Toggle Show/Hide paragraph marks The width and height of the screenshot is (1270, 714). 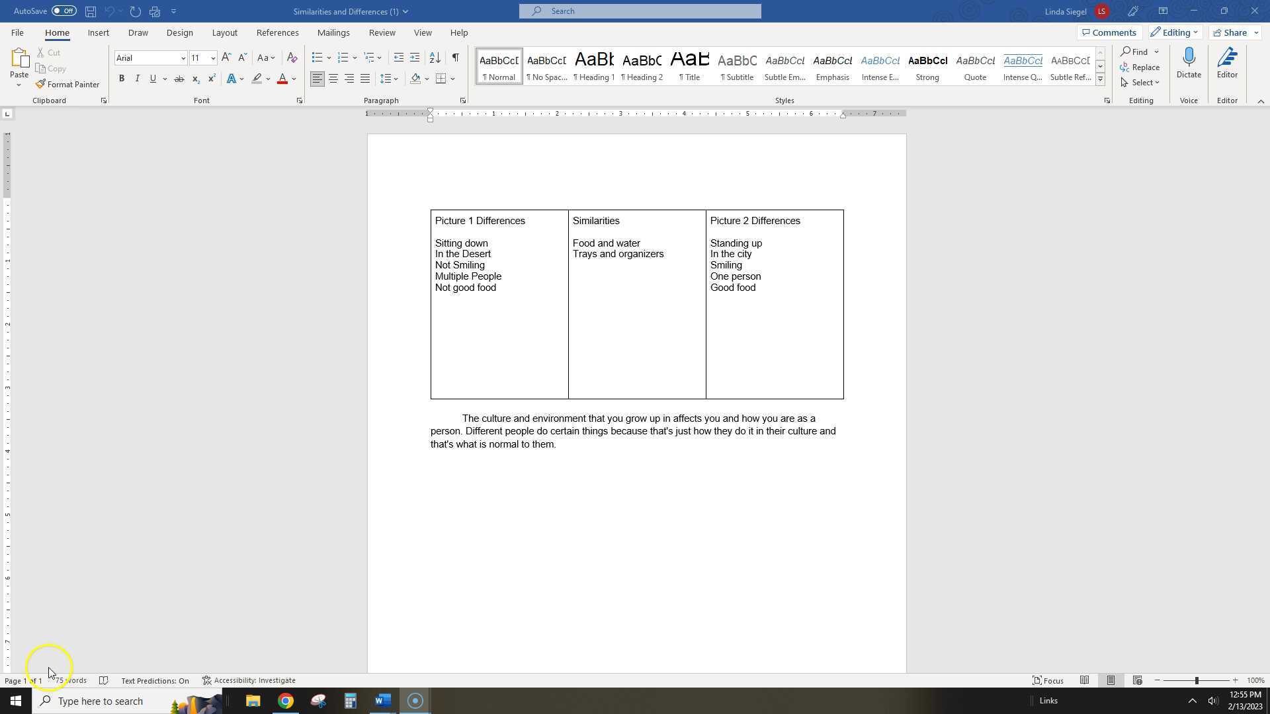pos(455,58)
